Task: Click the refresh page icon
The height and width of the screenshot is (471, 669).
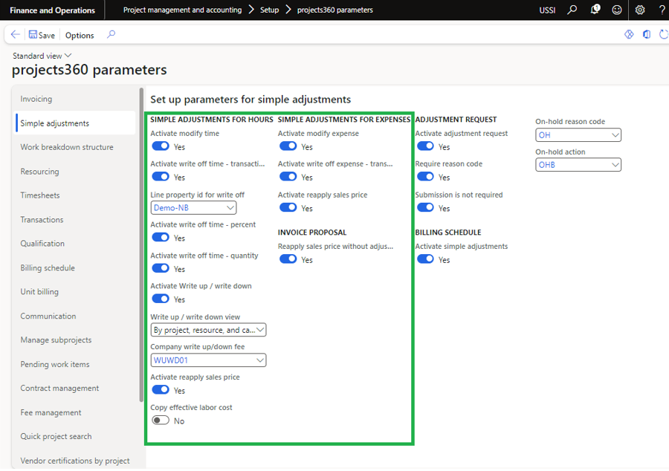Action: click(x=663, y=35)
